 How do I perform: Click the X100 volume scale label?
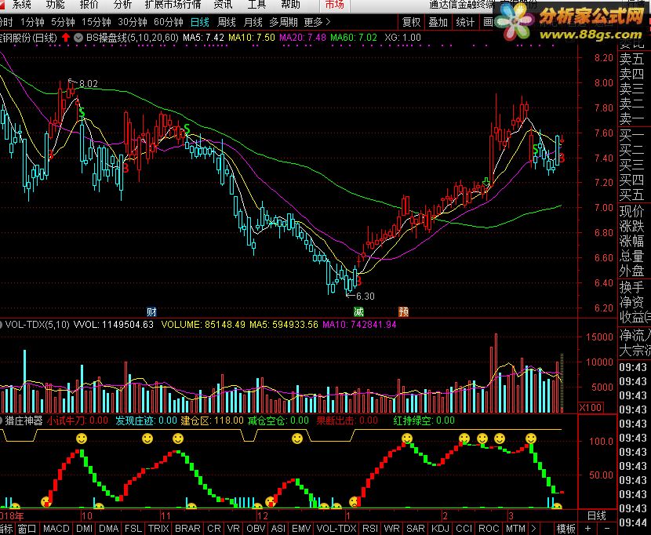[x=591, y=407]
